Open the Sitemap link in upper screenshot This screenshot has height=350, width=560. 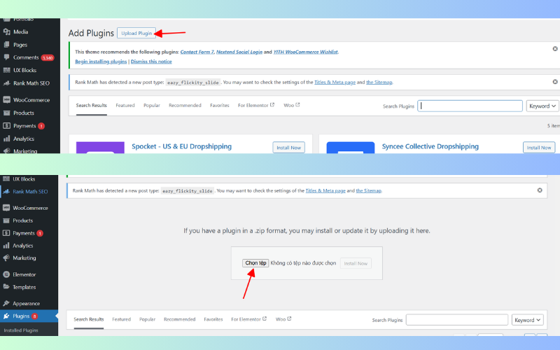pos(379,82)
